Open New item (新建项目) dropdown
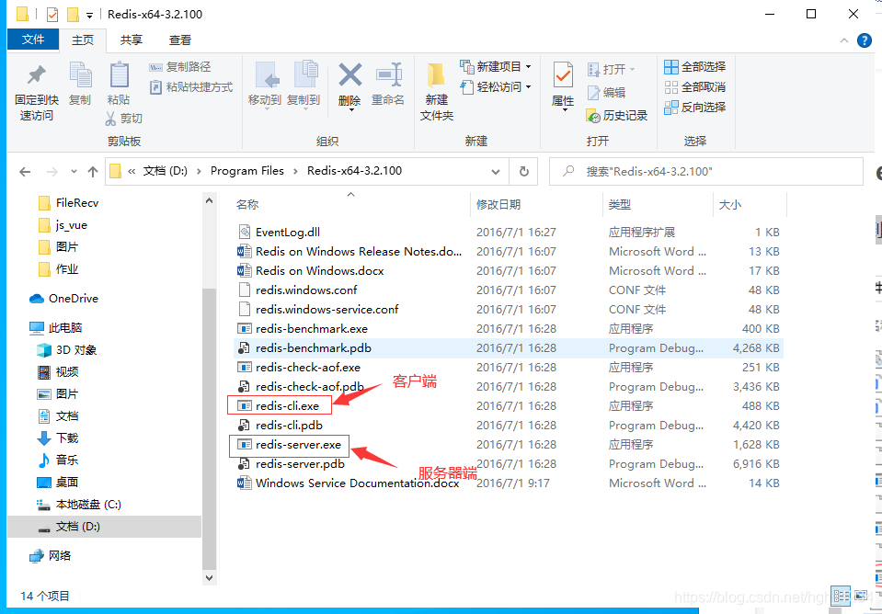Image resolution: width=882 pixels, height=614 pixels. coord(496,67)
